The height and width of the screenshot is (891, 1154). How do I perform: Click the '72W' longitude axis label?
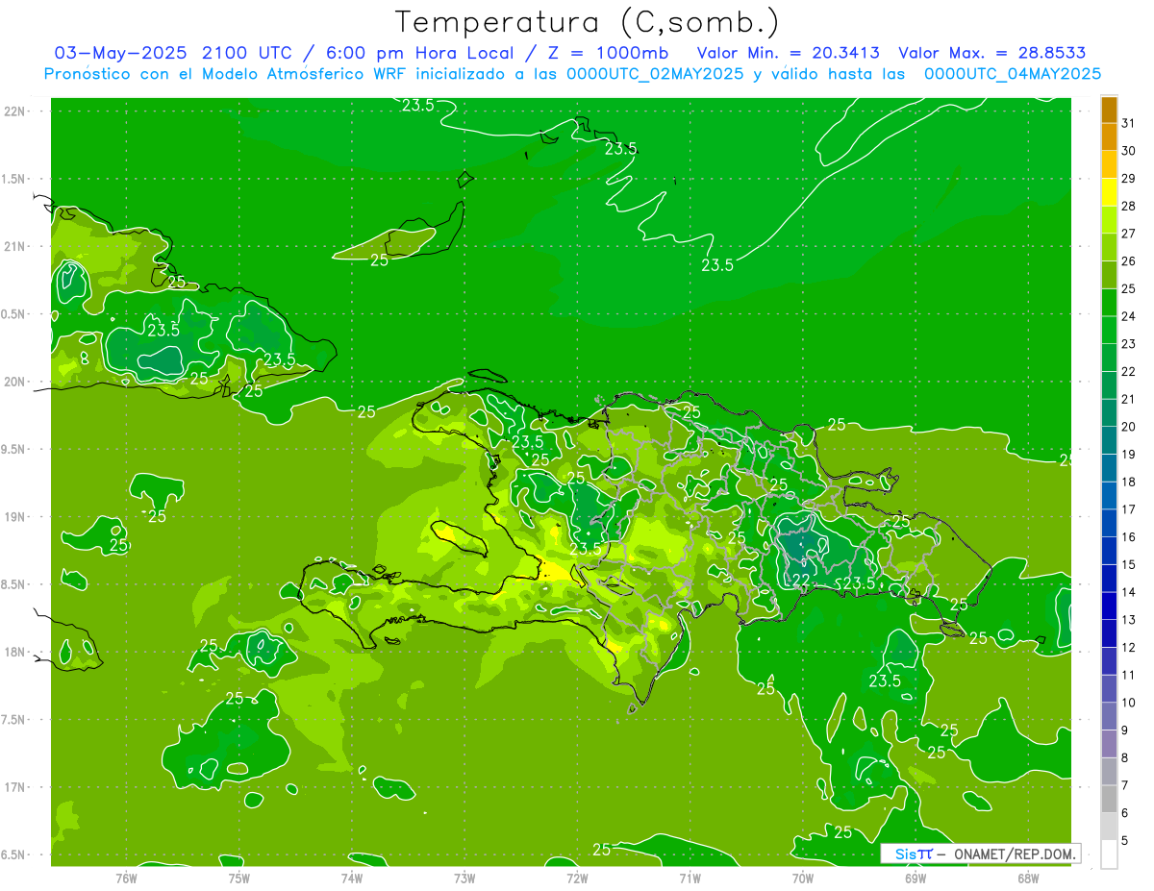coord(577,878)
